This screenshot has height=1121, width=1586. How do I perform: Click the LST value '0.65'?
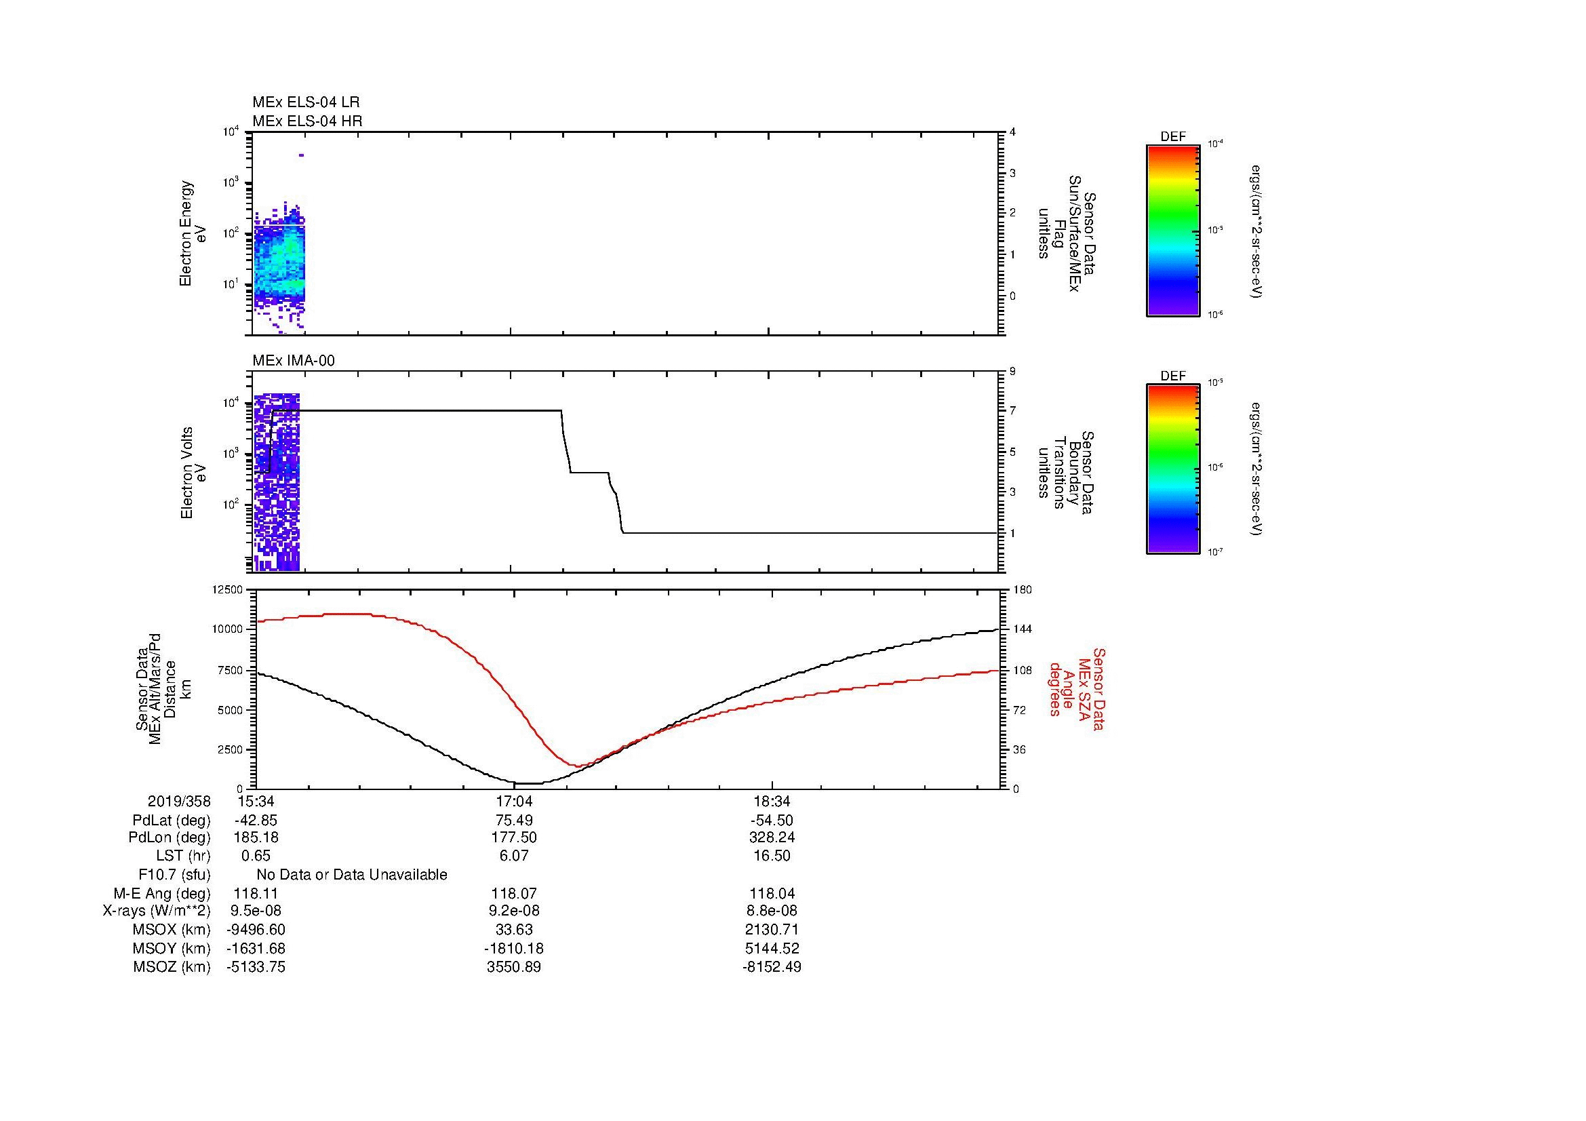point(256,856)
